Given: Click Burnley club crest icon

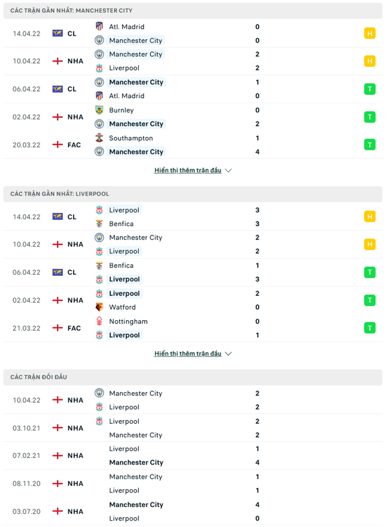Looking at the screenshot, I should [99, 110].
